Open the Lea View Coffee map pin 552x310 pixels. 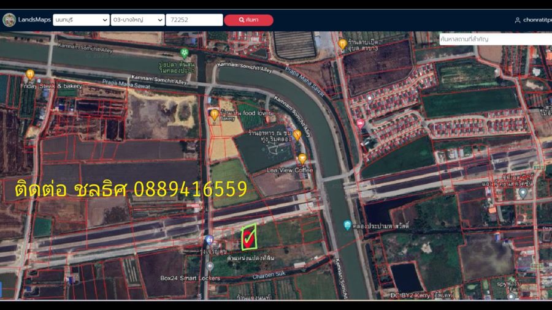[302, 159]
